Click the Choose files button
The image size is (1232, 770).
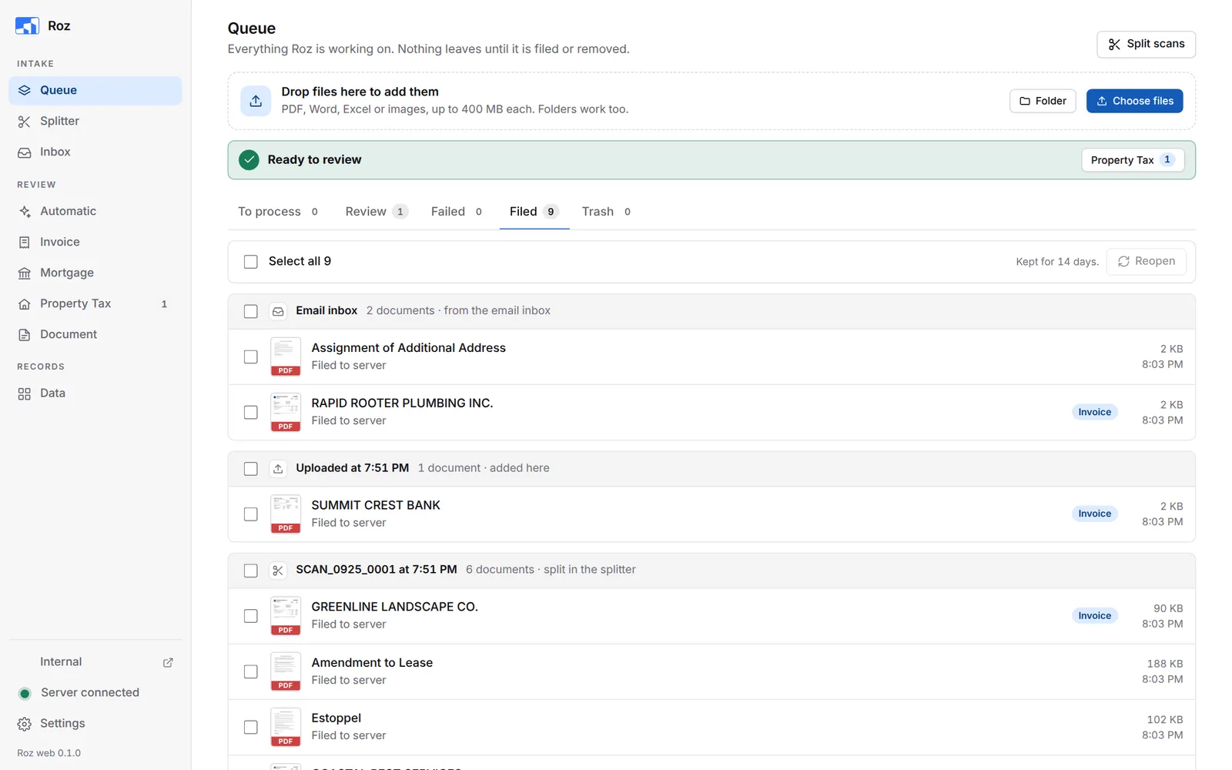click(1134, 101)
